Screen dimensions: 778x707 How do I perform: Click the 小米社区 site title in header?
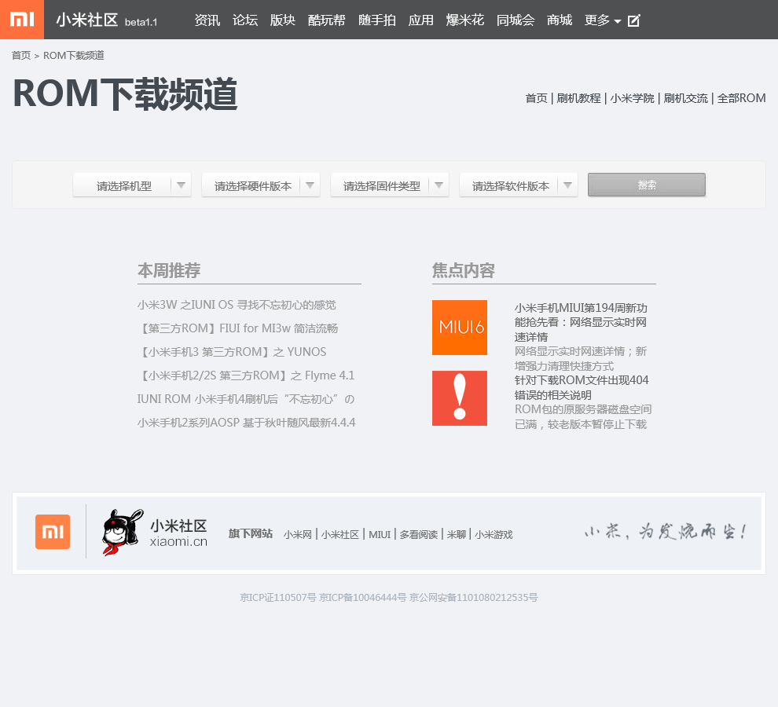[86, 20]
